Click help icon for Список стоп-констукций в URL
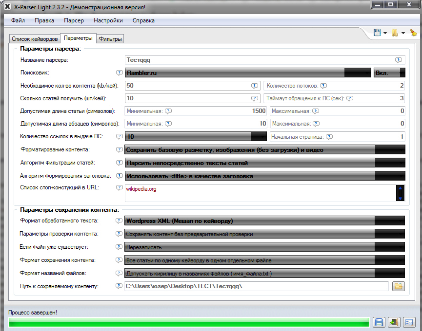 coord(119,187)
